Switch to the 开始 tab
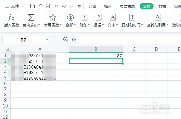 click(92, 6)
